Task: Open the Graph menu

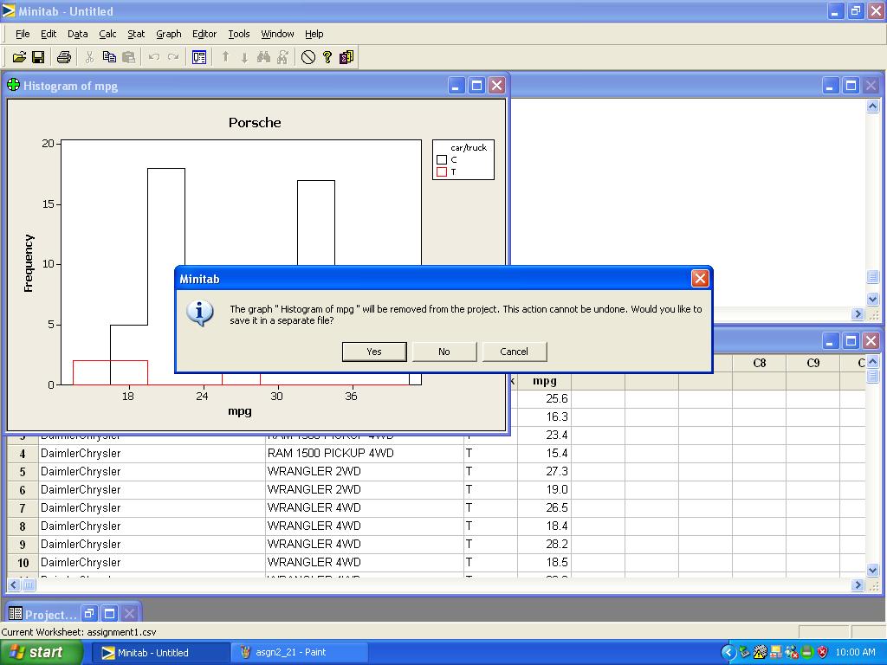Action: tap(168, 34)
